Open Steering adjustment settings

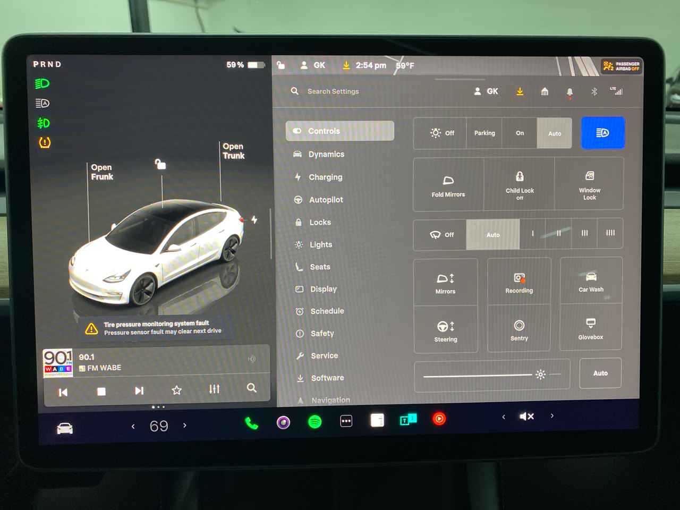pos(446,329)
